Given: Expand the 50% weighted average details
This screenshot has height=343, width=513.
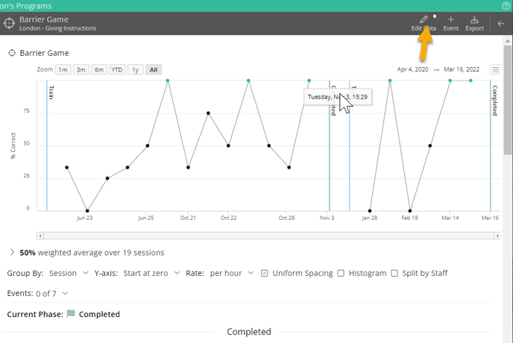Looking at the screenshot, I should click(12, 253).
